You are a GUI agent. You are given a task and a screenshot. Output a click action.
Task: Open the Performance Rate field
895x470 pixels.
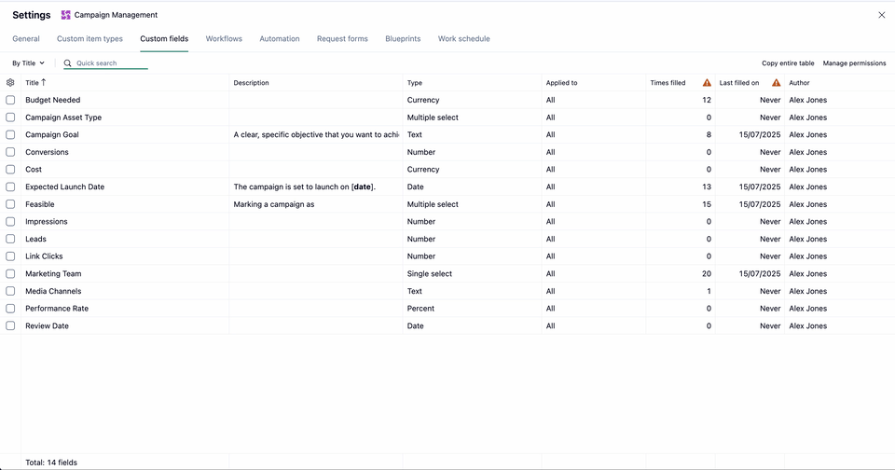click(x=57, y=309)
